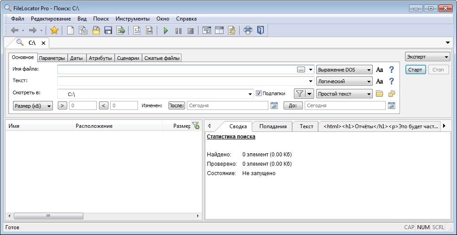The height and width of the screenshot is (235, 457).
Task: Switch to the Попадания tab
Action: coord(273,126)
